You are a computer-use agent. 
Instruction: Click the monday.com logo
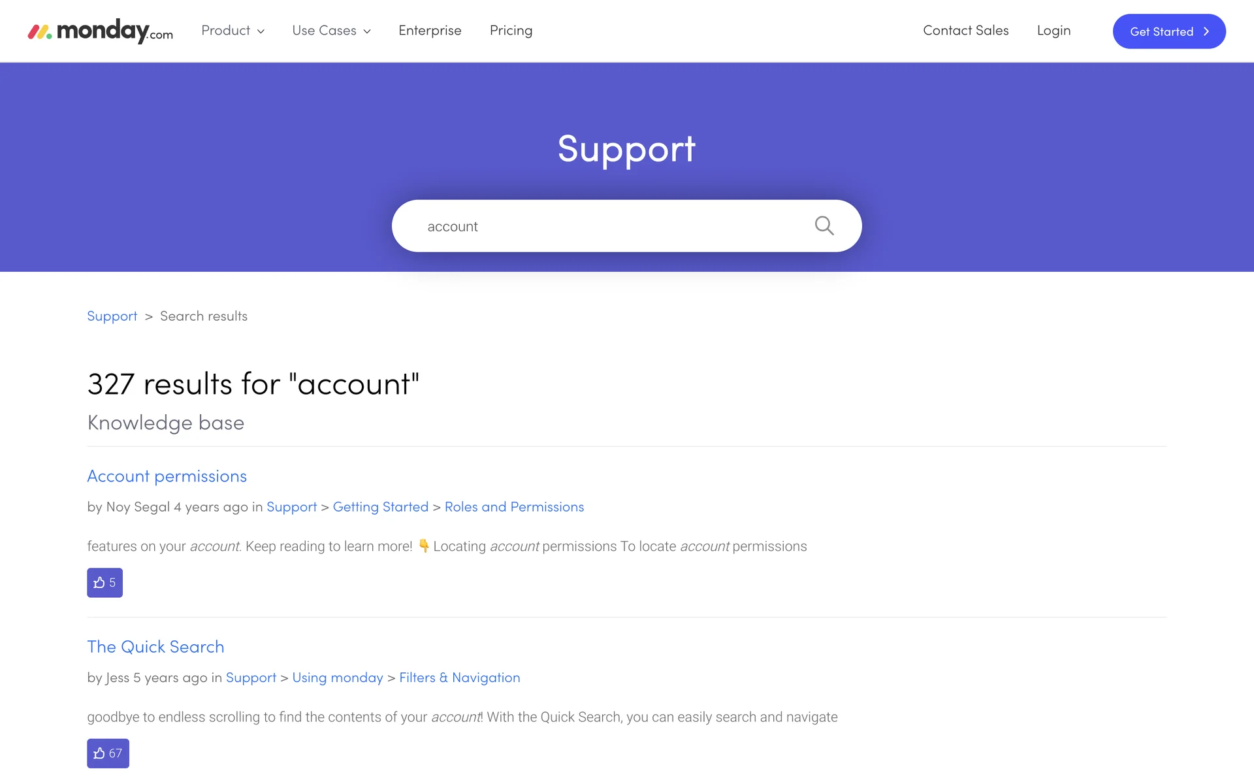(101, 31)
